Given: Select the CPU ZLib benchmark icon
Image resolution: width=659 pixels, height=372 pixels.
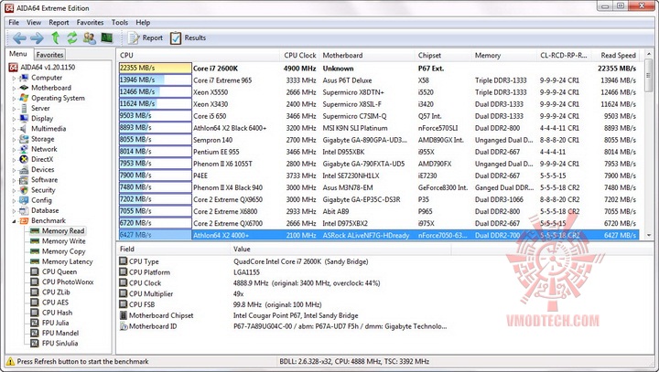Looking at the screenshot, I should pyautogui.click(x=35, y=292).
